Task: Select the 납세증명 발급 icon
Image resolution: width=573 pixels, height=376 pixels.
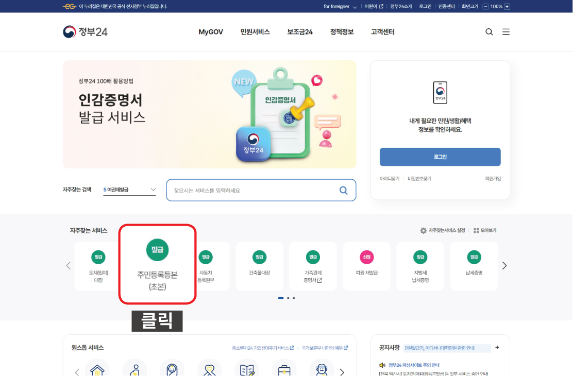Action: pyautogui.click(x=474, y=257)
